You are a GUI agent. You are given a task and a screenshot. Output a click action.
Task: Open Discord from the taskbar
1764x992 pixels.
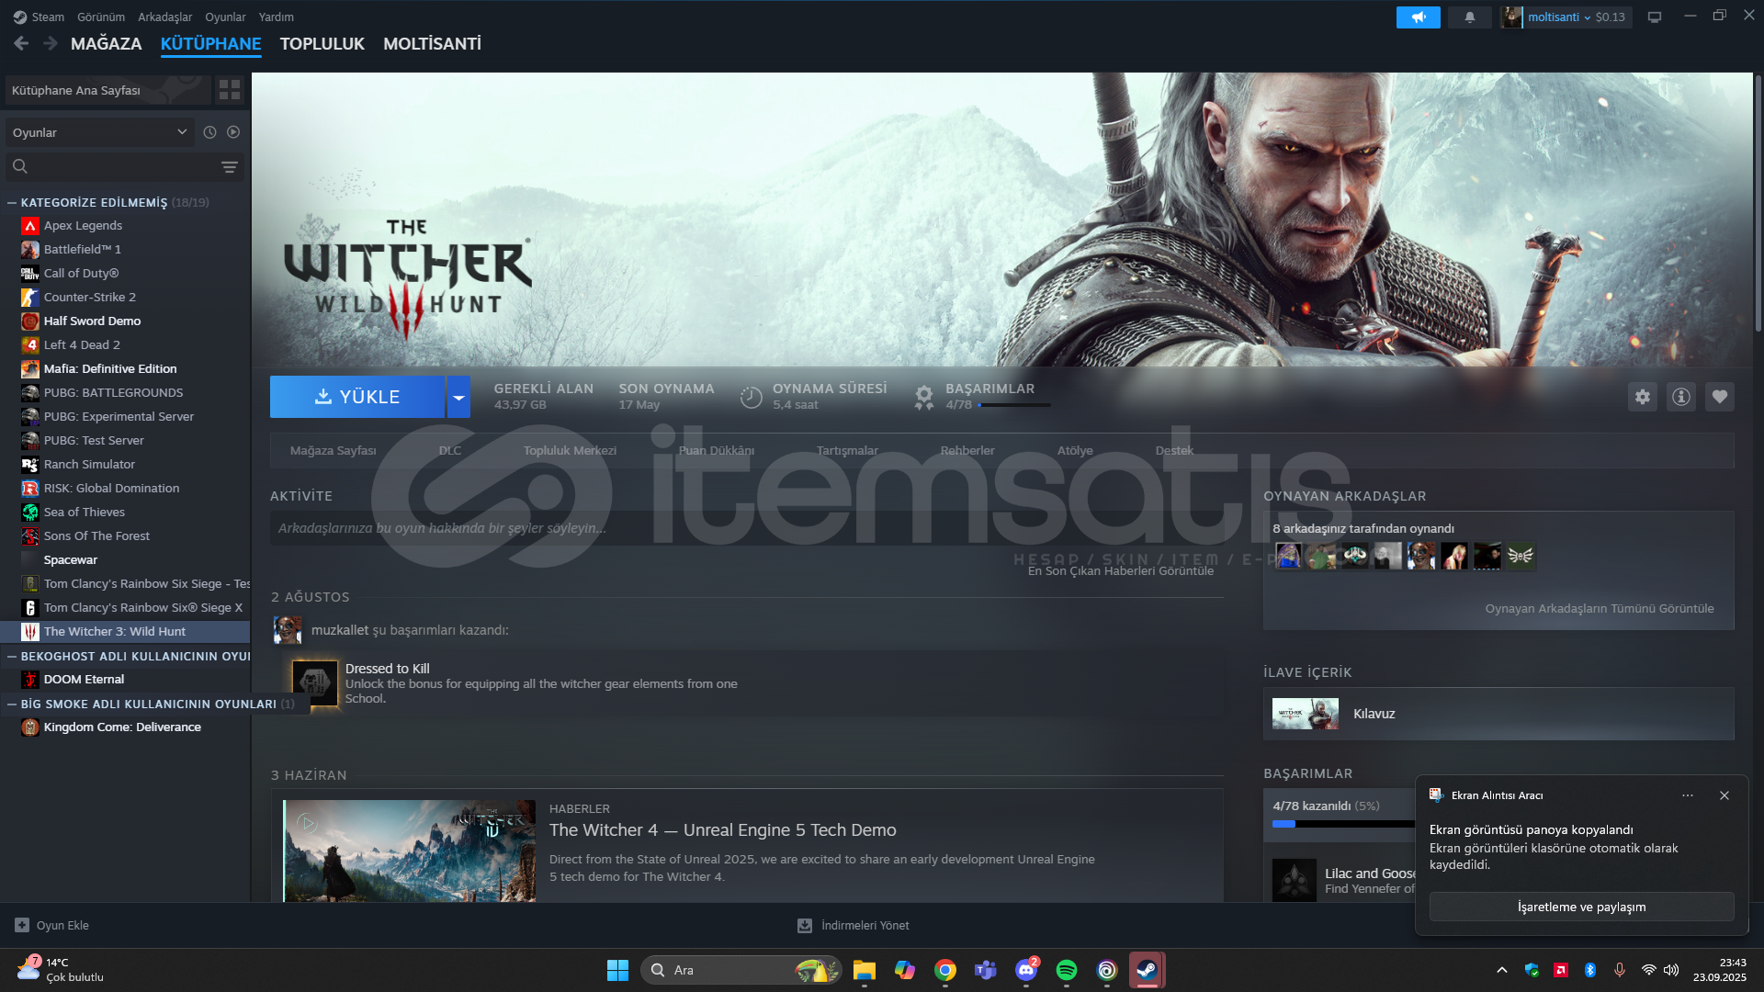coord(1025,970)
